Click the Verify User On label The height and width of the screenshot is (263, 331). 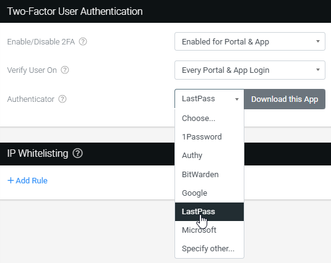(x=32, y=70)
